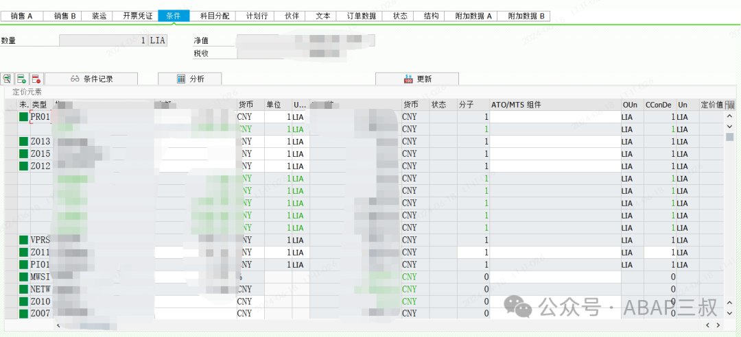
Task: Click the 条件记录 button
Action: click(91, 79)
